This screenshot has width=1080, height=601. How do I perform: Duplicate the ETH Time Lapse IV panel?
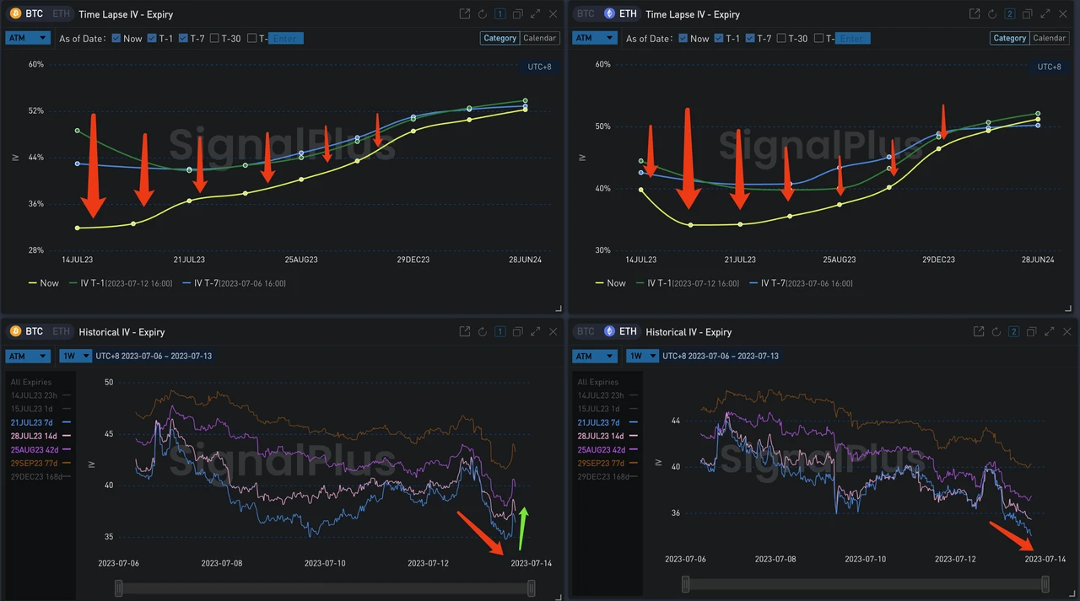[1028, 14]
